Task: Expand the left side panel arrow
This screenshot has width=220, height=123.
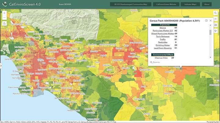Action: [x=1, y=66]
